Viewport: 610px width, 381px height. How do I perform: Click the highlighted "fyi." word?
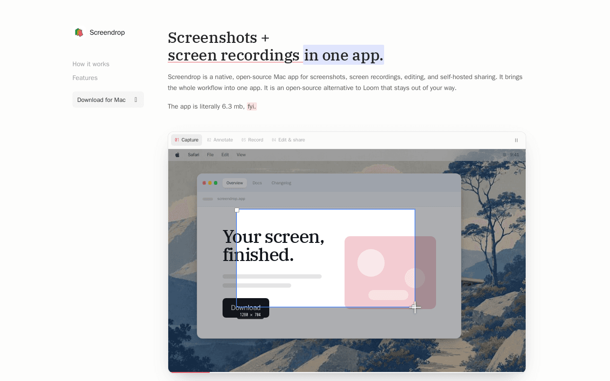click(252, 106)
